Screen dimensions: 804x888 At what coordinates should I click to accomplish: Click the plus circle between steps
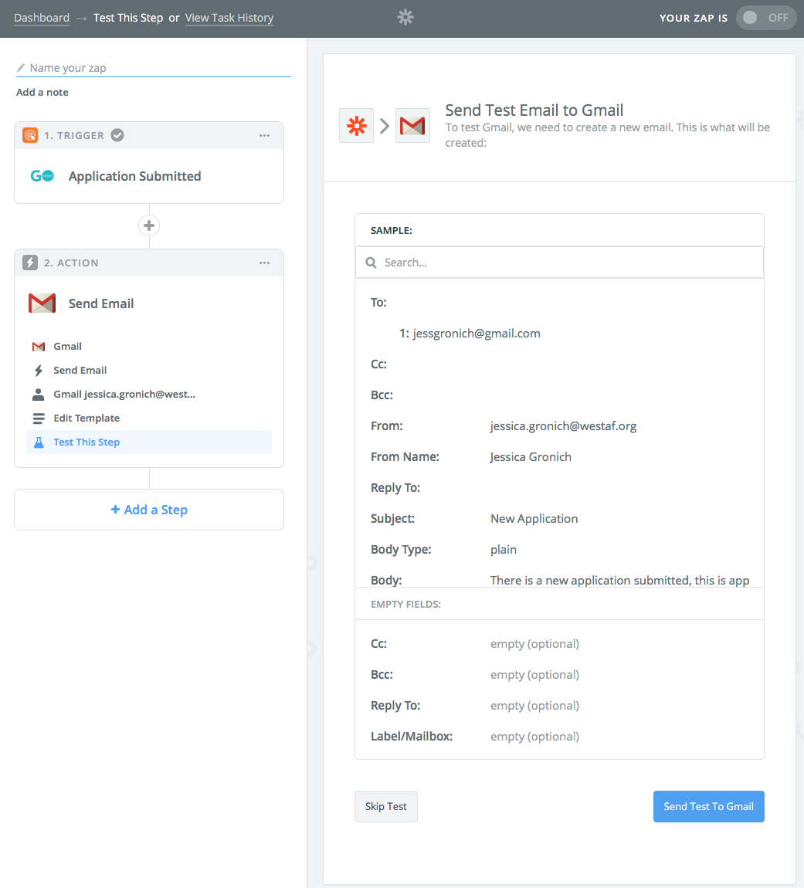(149, 225)
